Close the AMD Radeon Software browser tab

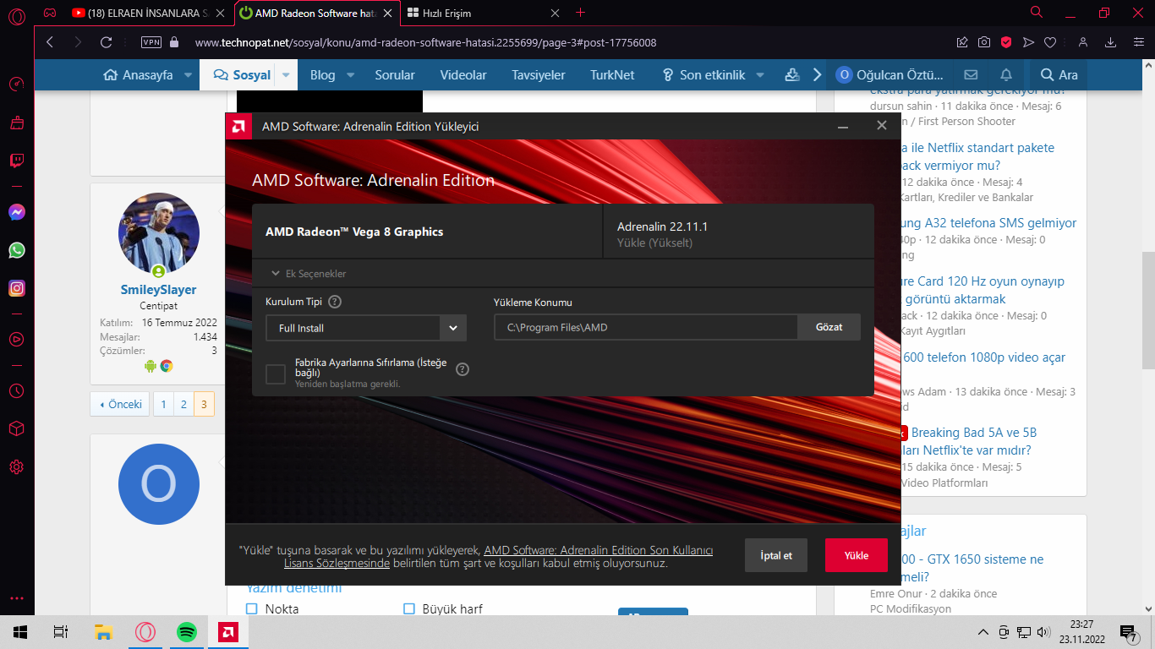[387, 13]
